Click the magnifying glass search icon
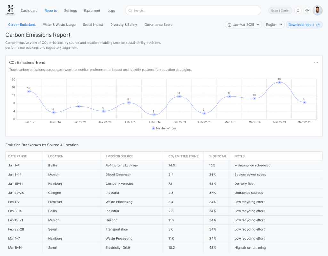328x256 pixels. (130, 11)
